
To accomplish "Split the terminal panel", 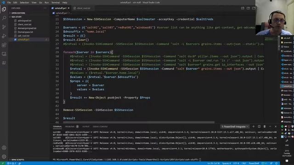I will (259, 126).
